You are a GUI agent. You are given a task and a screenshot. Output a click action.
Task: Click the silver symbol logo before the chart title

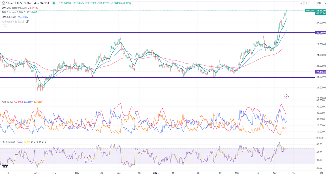click(3, 3)
